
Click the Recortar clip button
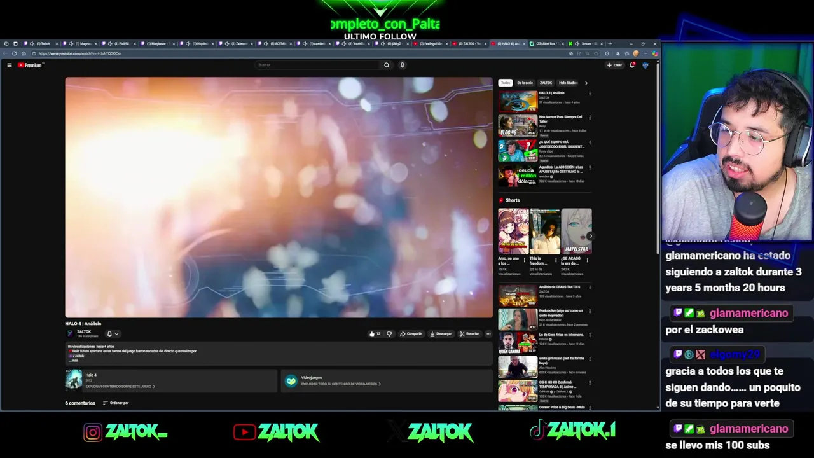[469, 333]
